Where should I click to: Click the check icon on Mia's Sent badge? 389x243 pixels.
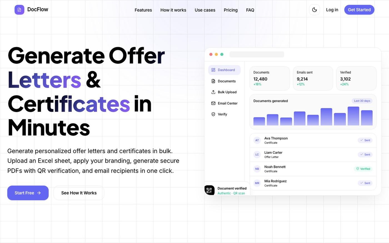[361, 183]
